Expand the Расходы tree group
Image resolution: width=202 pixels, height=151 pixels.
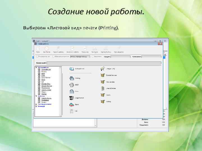click(x=36, y=104)
